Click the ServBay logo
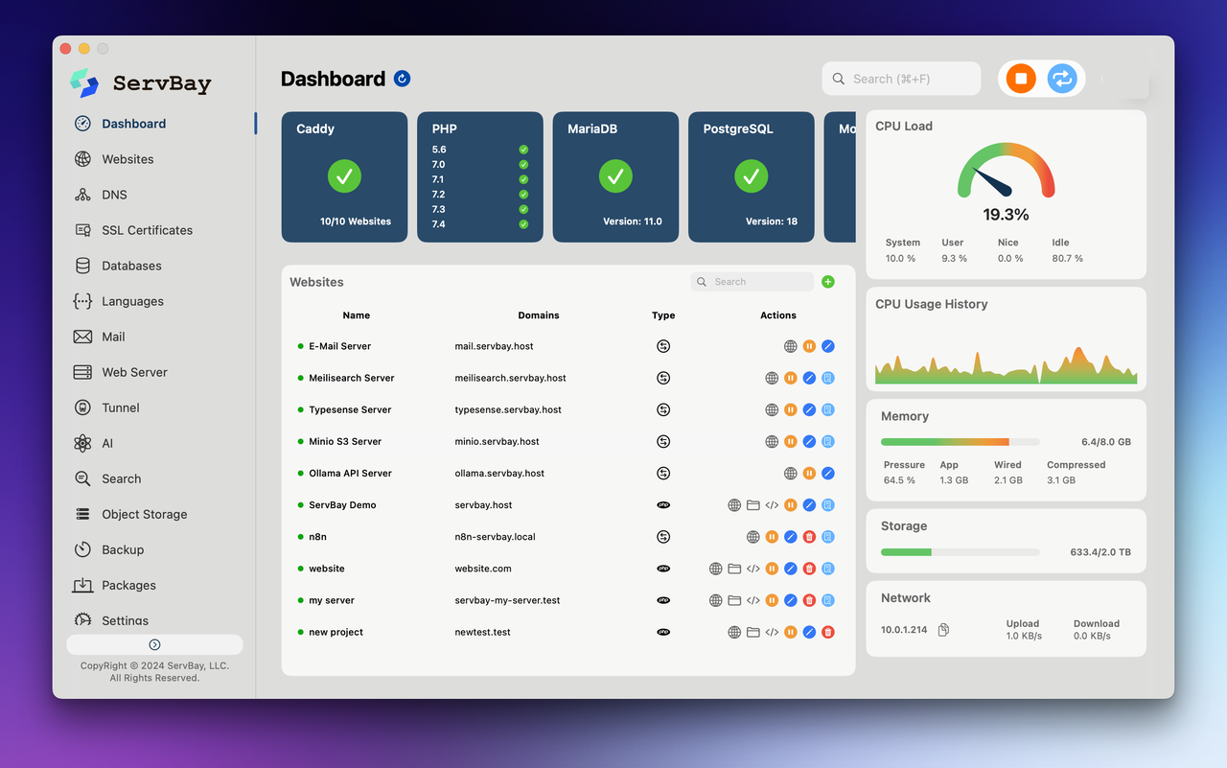Viewport: 1227px width, 768px height. 140,83
